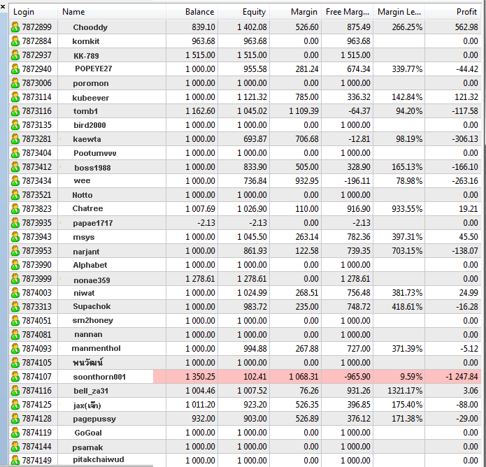Click login number 7874125
486x467 pixels.
pyautogui.click(x=36, y=405)
